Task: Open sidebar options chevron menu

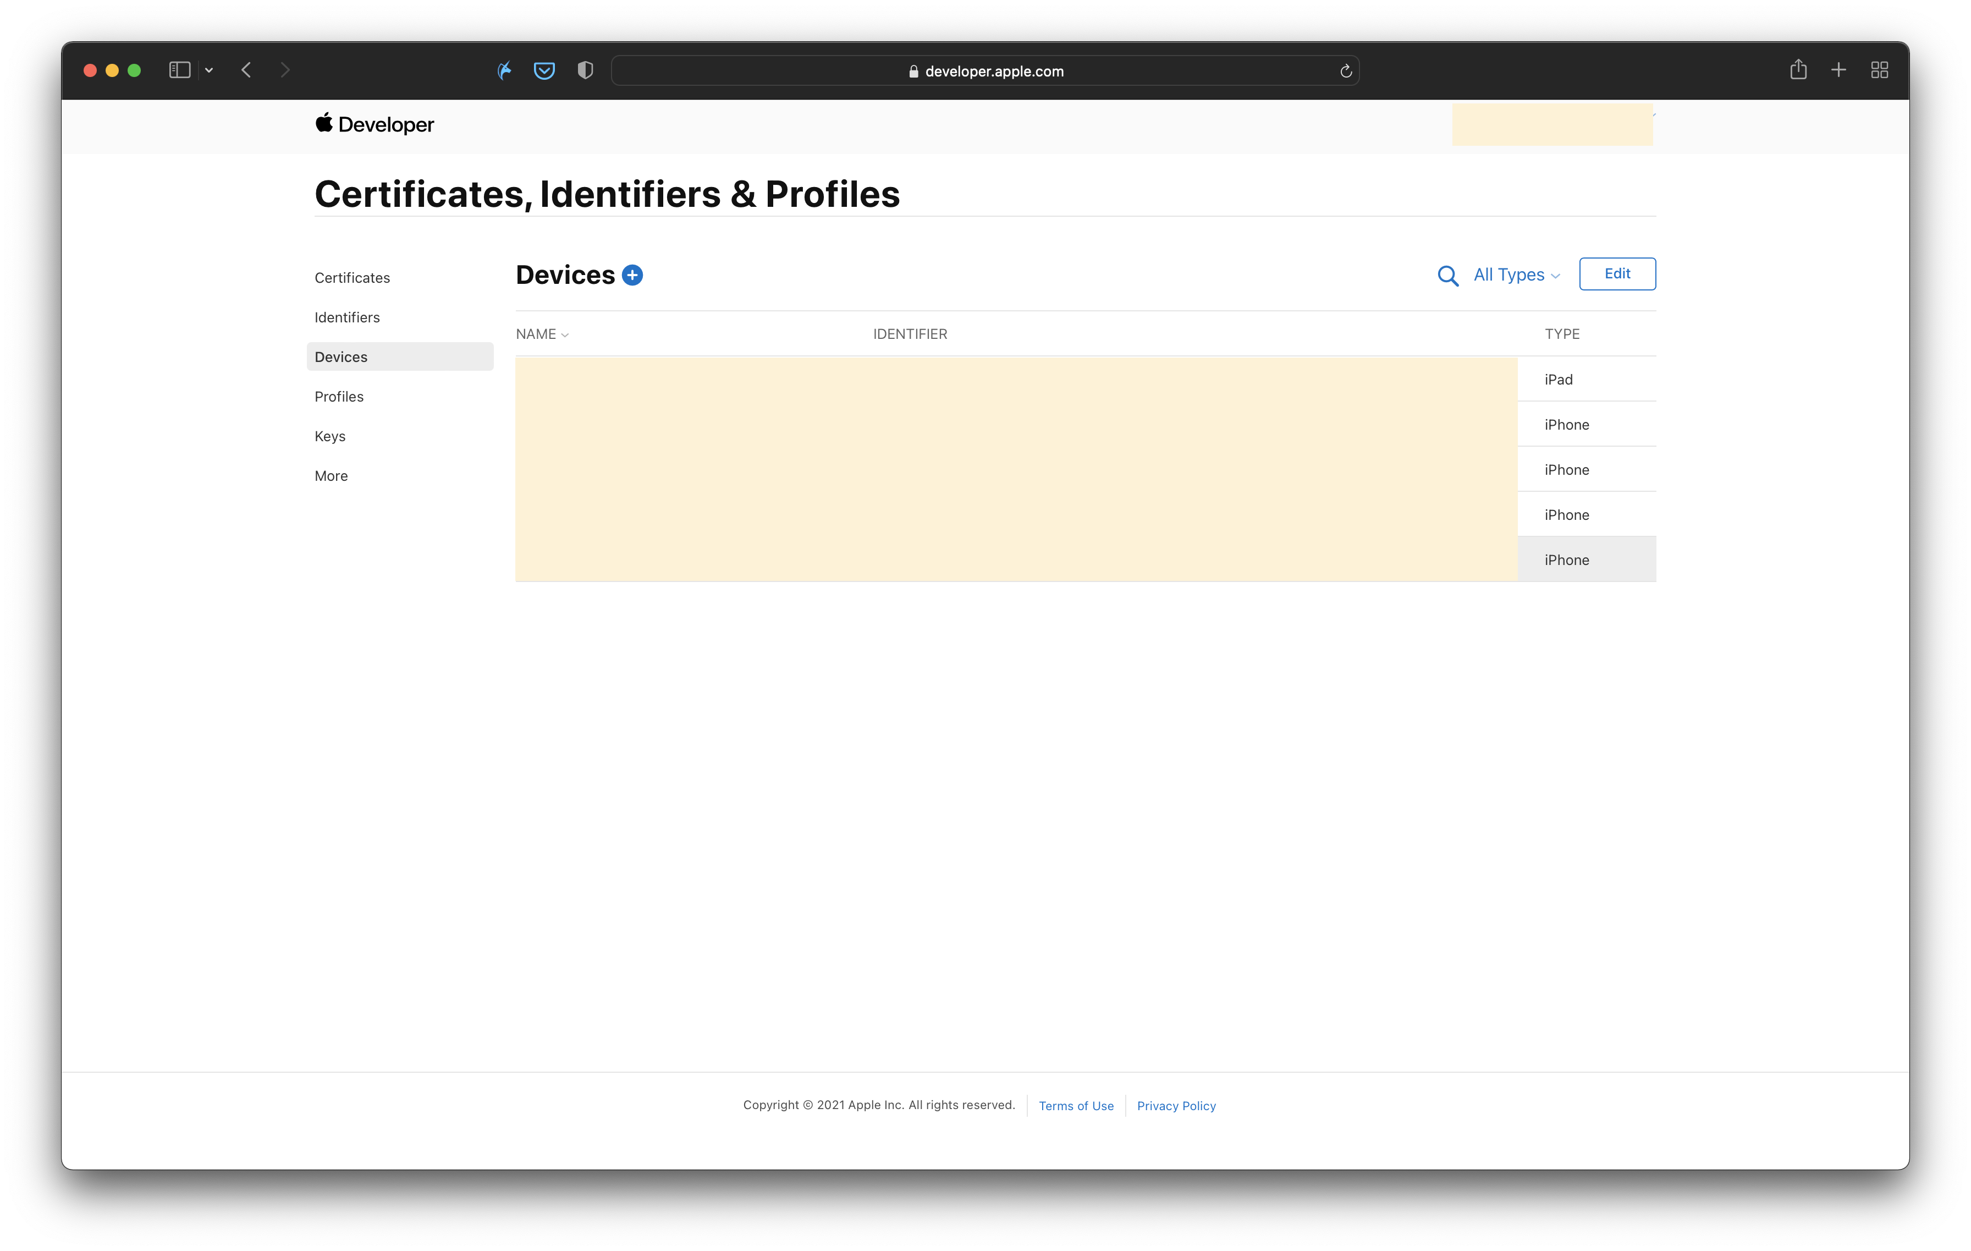Action: (x=210, y=70)
